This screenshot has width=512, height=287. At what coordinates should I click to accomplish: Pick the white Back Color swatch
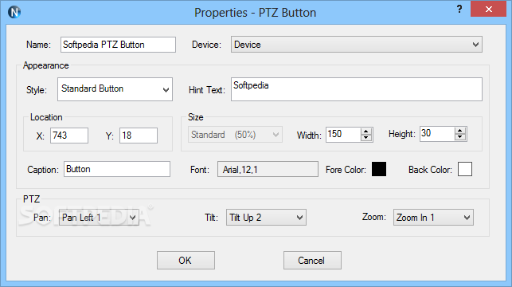[x=465, y=169]
